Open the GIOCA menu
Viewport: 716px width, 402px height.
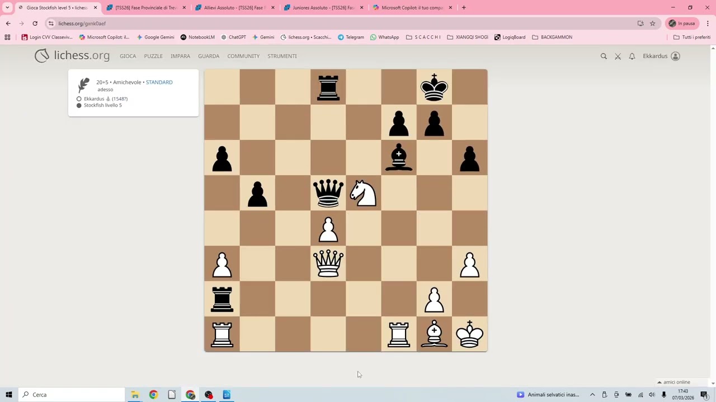pos(128,56)
